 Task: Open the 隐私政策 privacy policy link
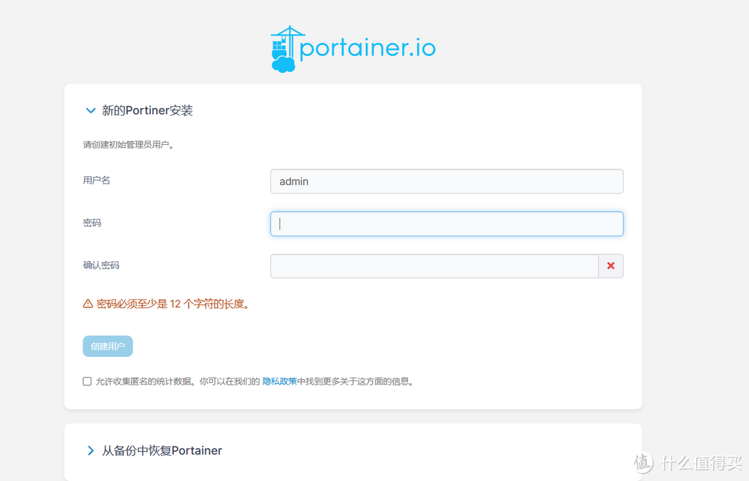[x=279, y=381]
